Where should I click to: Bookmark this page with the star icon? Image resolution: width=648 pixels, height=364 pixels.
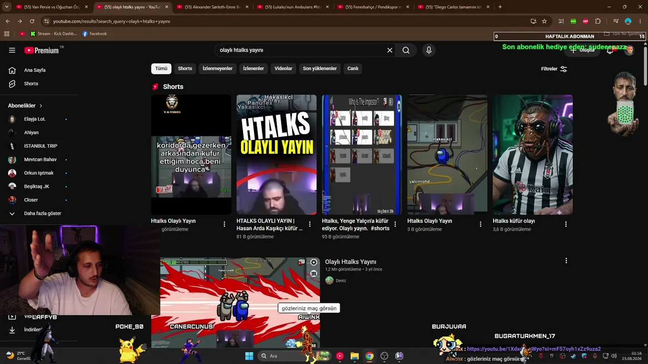tap(544, 21)
